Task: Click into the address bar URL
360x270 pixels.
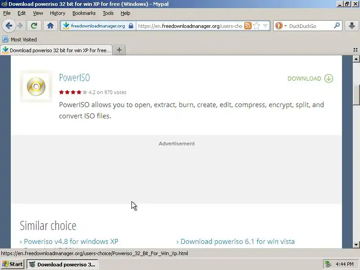Action: tap(190, 26)
